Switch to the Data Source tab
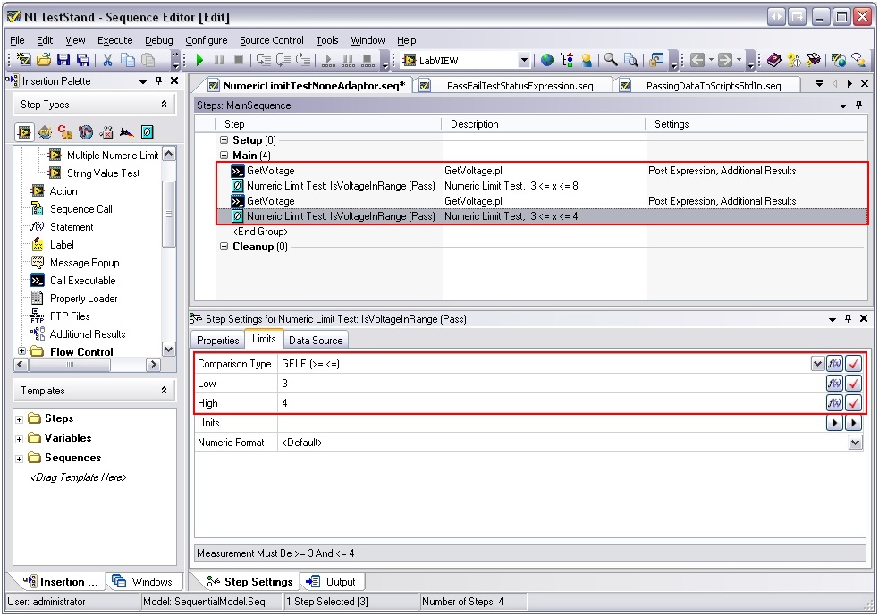Screen dimensions: 879x616 pos(315,341)
